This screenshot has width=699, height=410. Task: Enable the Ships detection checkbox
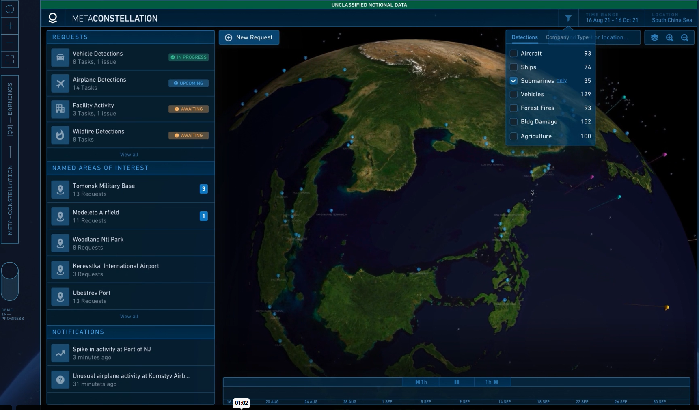tap(513, 67)
